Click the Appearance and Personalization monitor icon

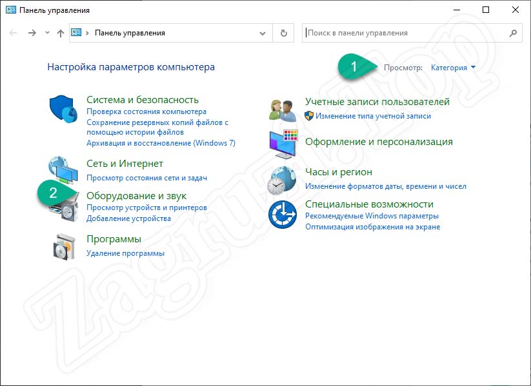pos(282,143)
